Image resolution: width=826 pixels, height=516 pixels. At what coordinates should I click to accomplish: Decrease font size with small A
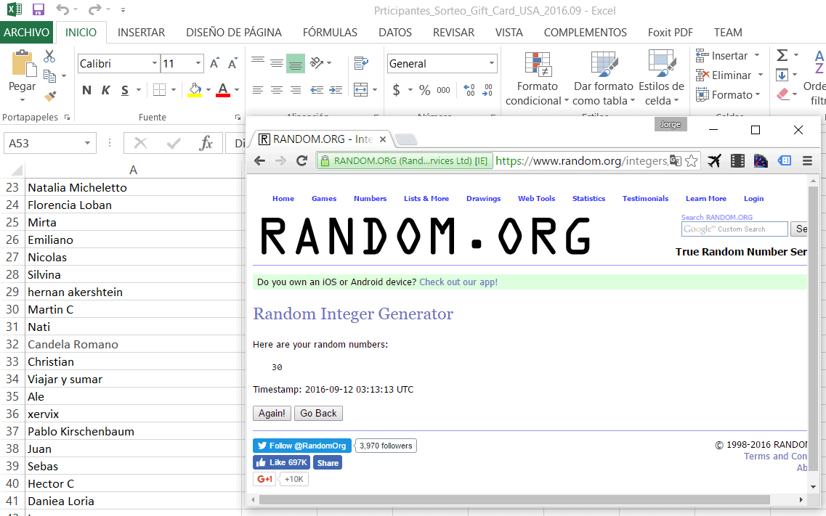point(232,64)
